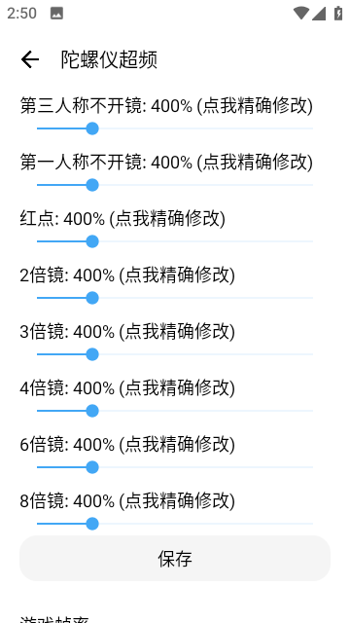350x623 pixels.
Task: Click the 2倍镜 slider track
Action: coord(175,298)
